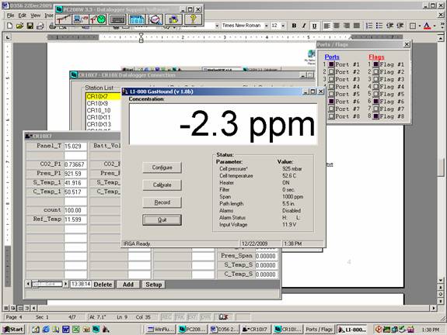Switch to WinFlu taskbar button
The height and width of the screenshot is (335, 447).
click(161, 330)
